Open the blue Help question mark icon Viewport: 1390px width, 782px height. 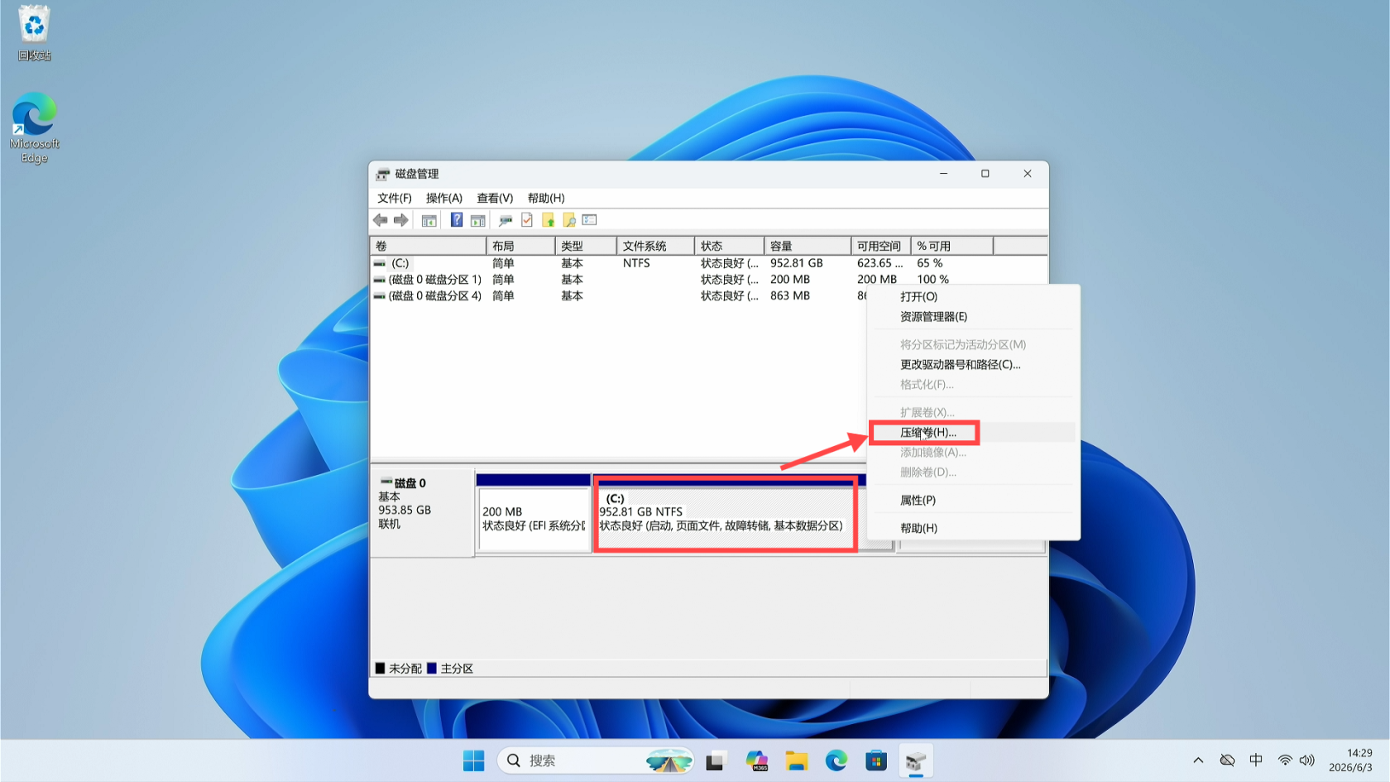coord(457,220)
